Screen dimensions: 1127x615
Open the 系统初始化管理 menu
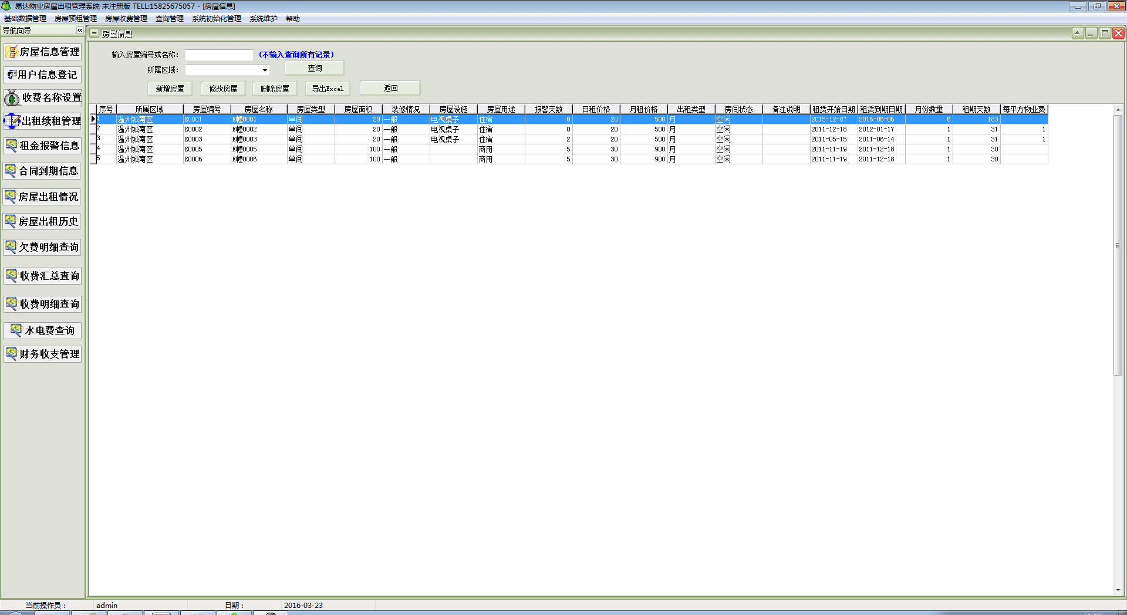(x=217, y=19)
